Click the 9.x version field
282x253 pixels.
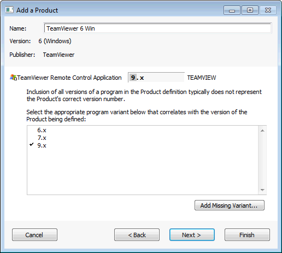tap(156, 78)
